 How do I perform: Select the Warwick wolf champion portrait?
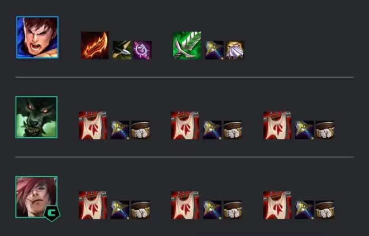36,117
